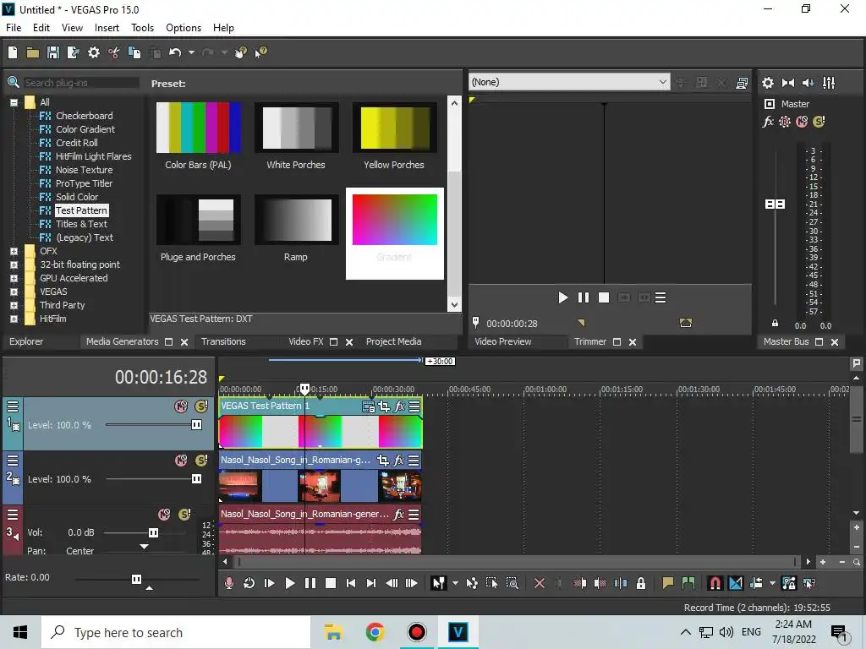Select the Zoom Edit tool
Viewport: 866px width, 649px height.
pyautogui.click(x=512, y=583)
